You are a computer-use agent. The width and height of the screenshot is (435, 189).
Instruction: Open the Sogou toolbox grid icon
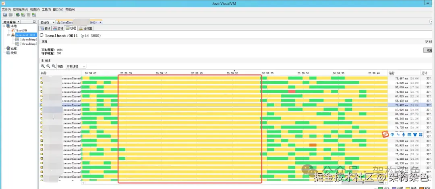(x=420, y=134)
